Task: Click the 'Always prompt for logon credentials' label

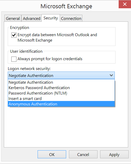Action: click(x=50, y=59)
